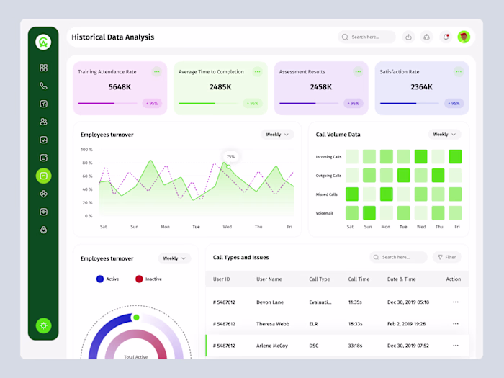Open the bar chart report icon in sidebar
The height and width of the screenshot is (378, 504).
pos(43,104)
